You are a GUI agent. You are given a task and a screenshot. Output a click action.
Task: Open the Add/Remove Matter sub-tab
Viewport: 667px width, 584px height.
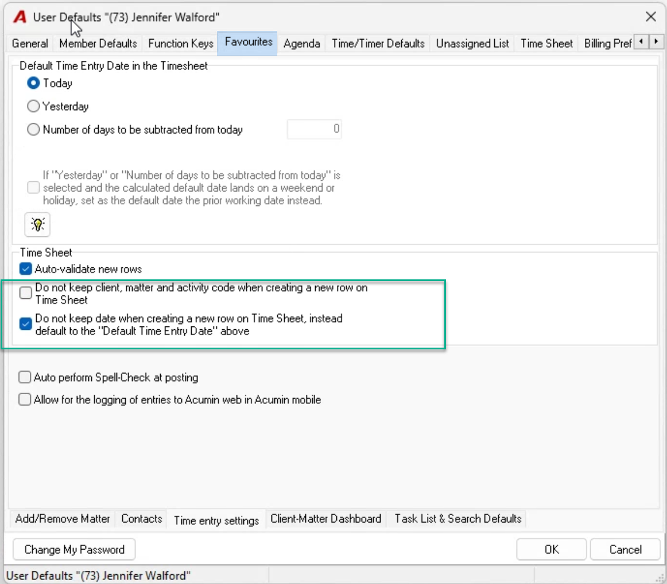[x=63, y=519]
